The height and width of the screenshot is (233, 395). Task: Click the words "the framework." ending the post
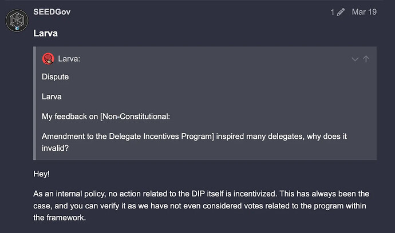[x=60, y=218]
